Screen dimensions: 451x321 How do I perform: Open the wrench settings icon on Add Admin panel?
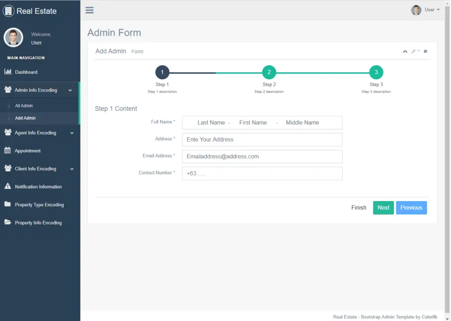(414, 51)
